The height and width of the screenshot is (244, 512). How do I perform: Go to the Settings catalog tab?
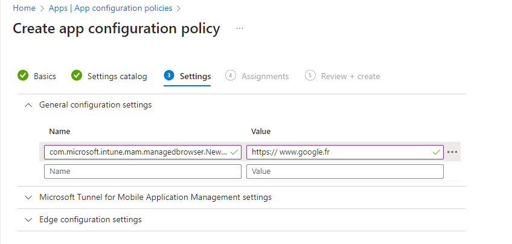(117, 76)
